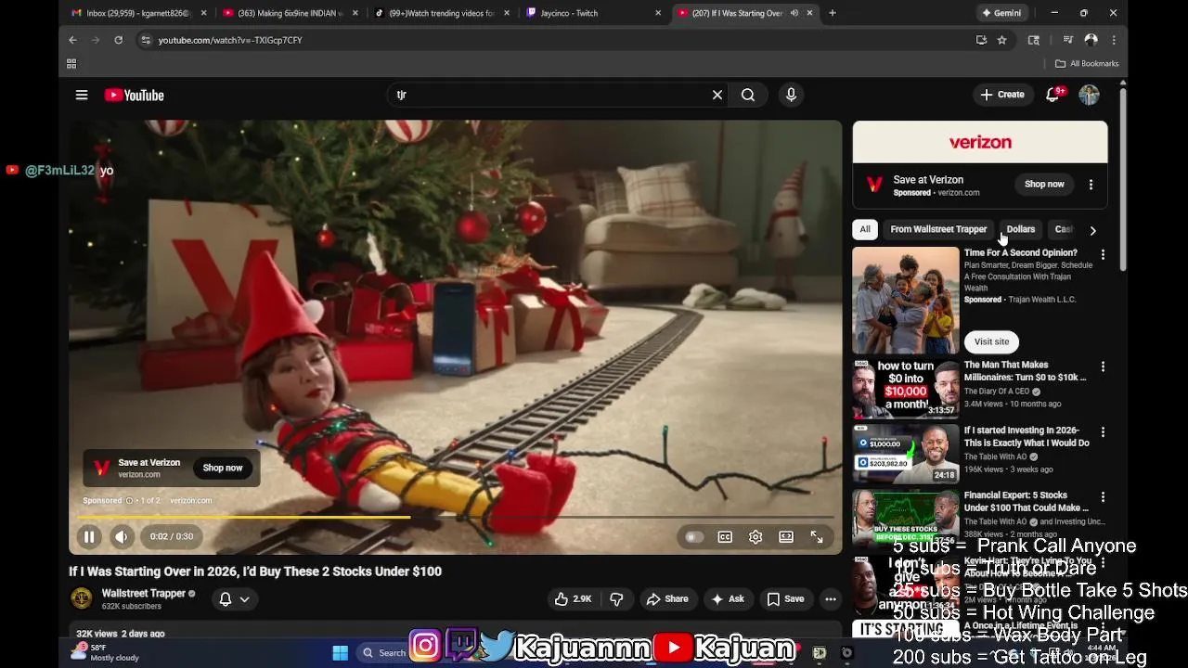
Task: Switch to Jaycinco - Twitch tab
Action: [591, 13]
